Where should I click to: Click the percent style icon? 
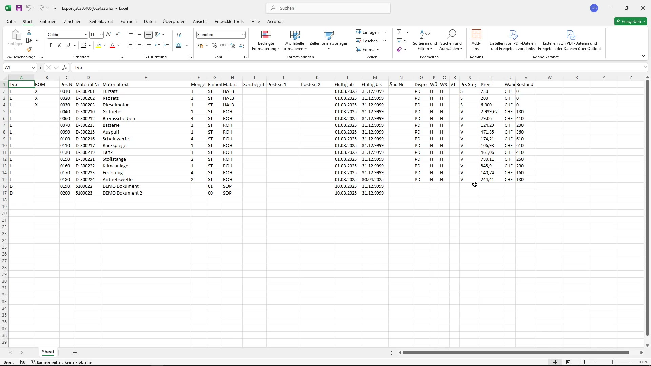pyautogui.click(x=214, y=45)
